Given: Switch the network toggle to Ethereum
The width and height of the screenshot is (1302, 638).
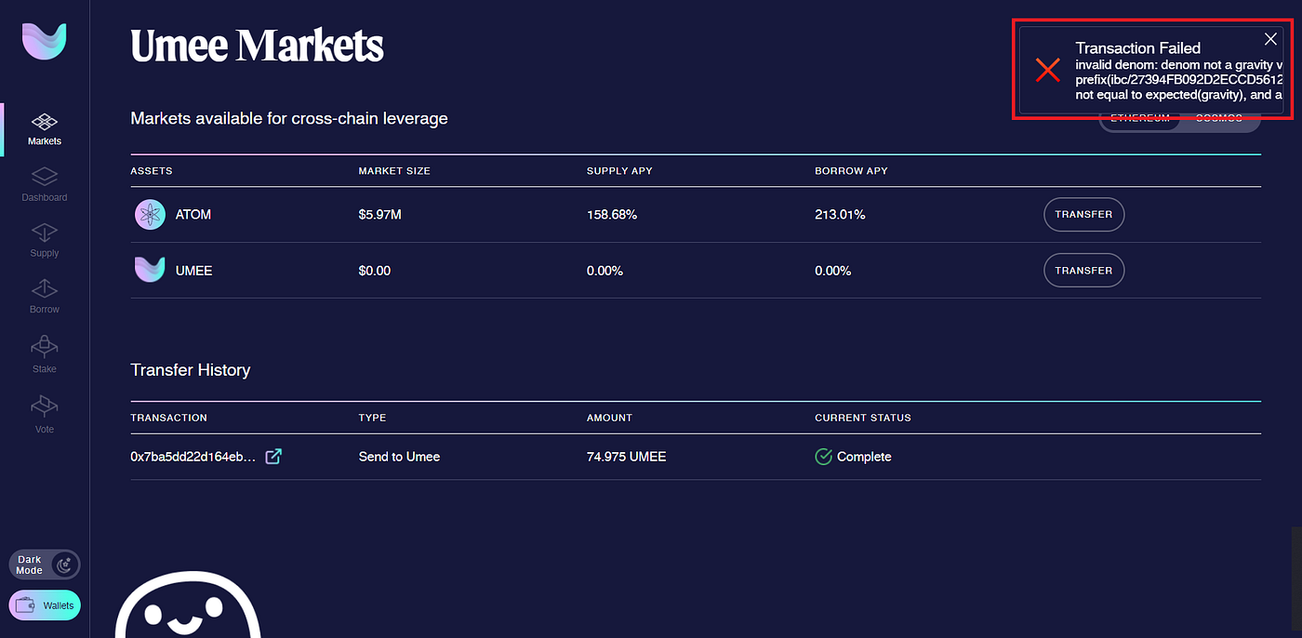Looking at the screenshot, I should [1140, 119].
